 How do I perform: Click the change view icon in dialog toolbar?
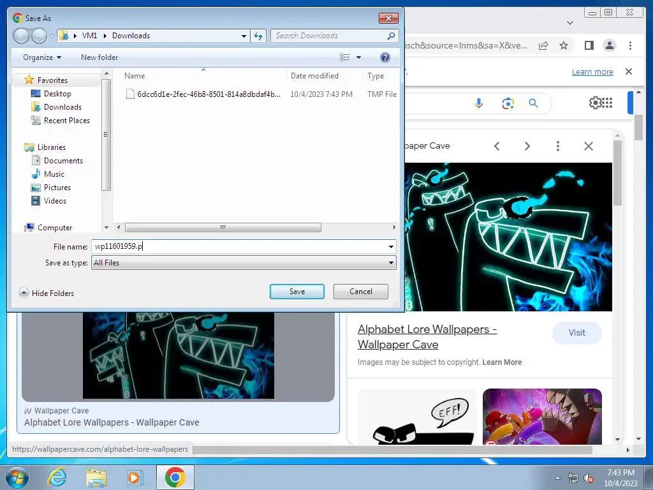(345, 57)
